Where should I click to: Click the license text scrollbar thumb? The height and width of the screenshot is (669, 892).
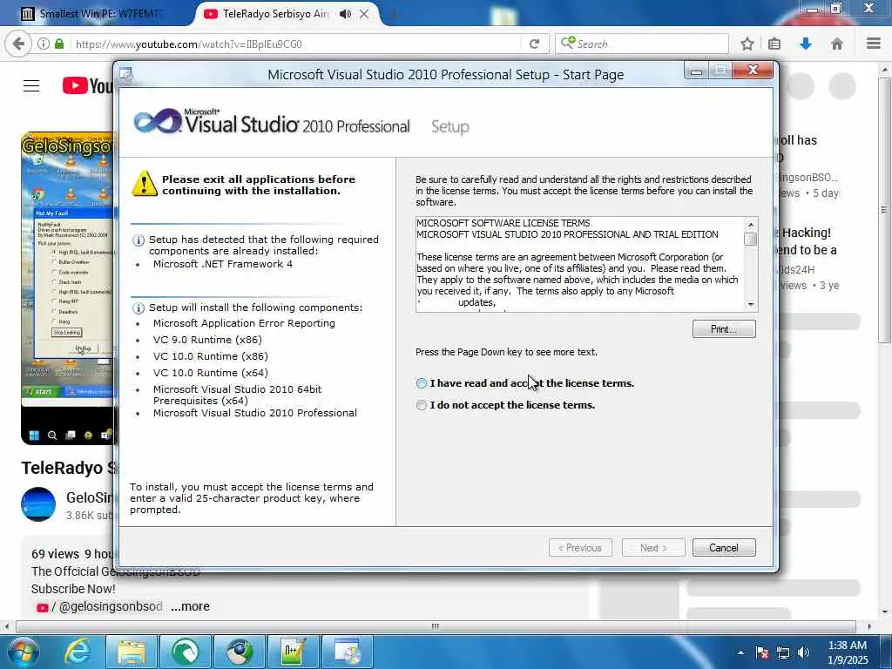[750, 240]
